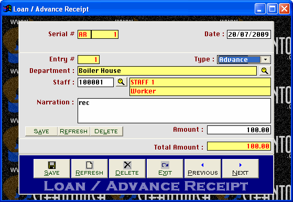Click the STAFF 1 name field
This screenshot has width=293, height=202.
pyautogui.click(x=200, y=82)
